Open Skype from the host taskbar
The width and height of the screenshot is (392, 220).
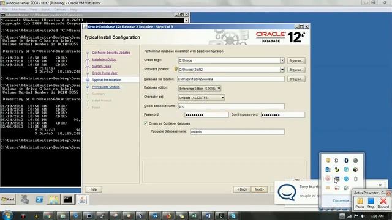[233, 216]
